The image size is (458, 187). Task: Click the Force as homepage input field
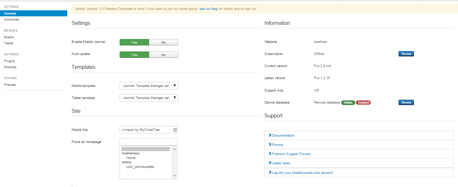pyautogui.click(x=148, y=142)
